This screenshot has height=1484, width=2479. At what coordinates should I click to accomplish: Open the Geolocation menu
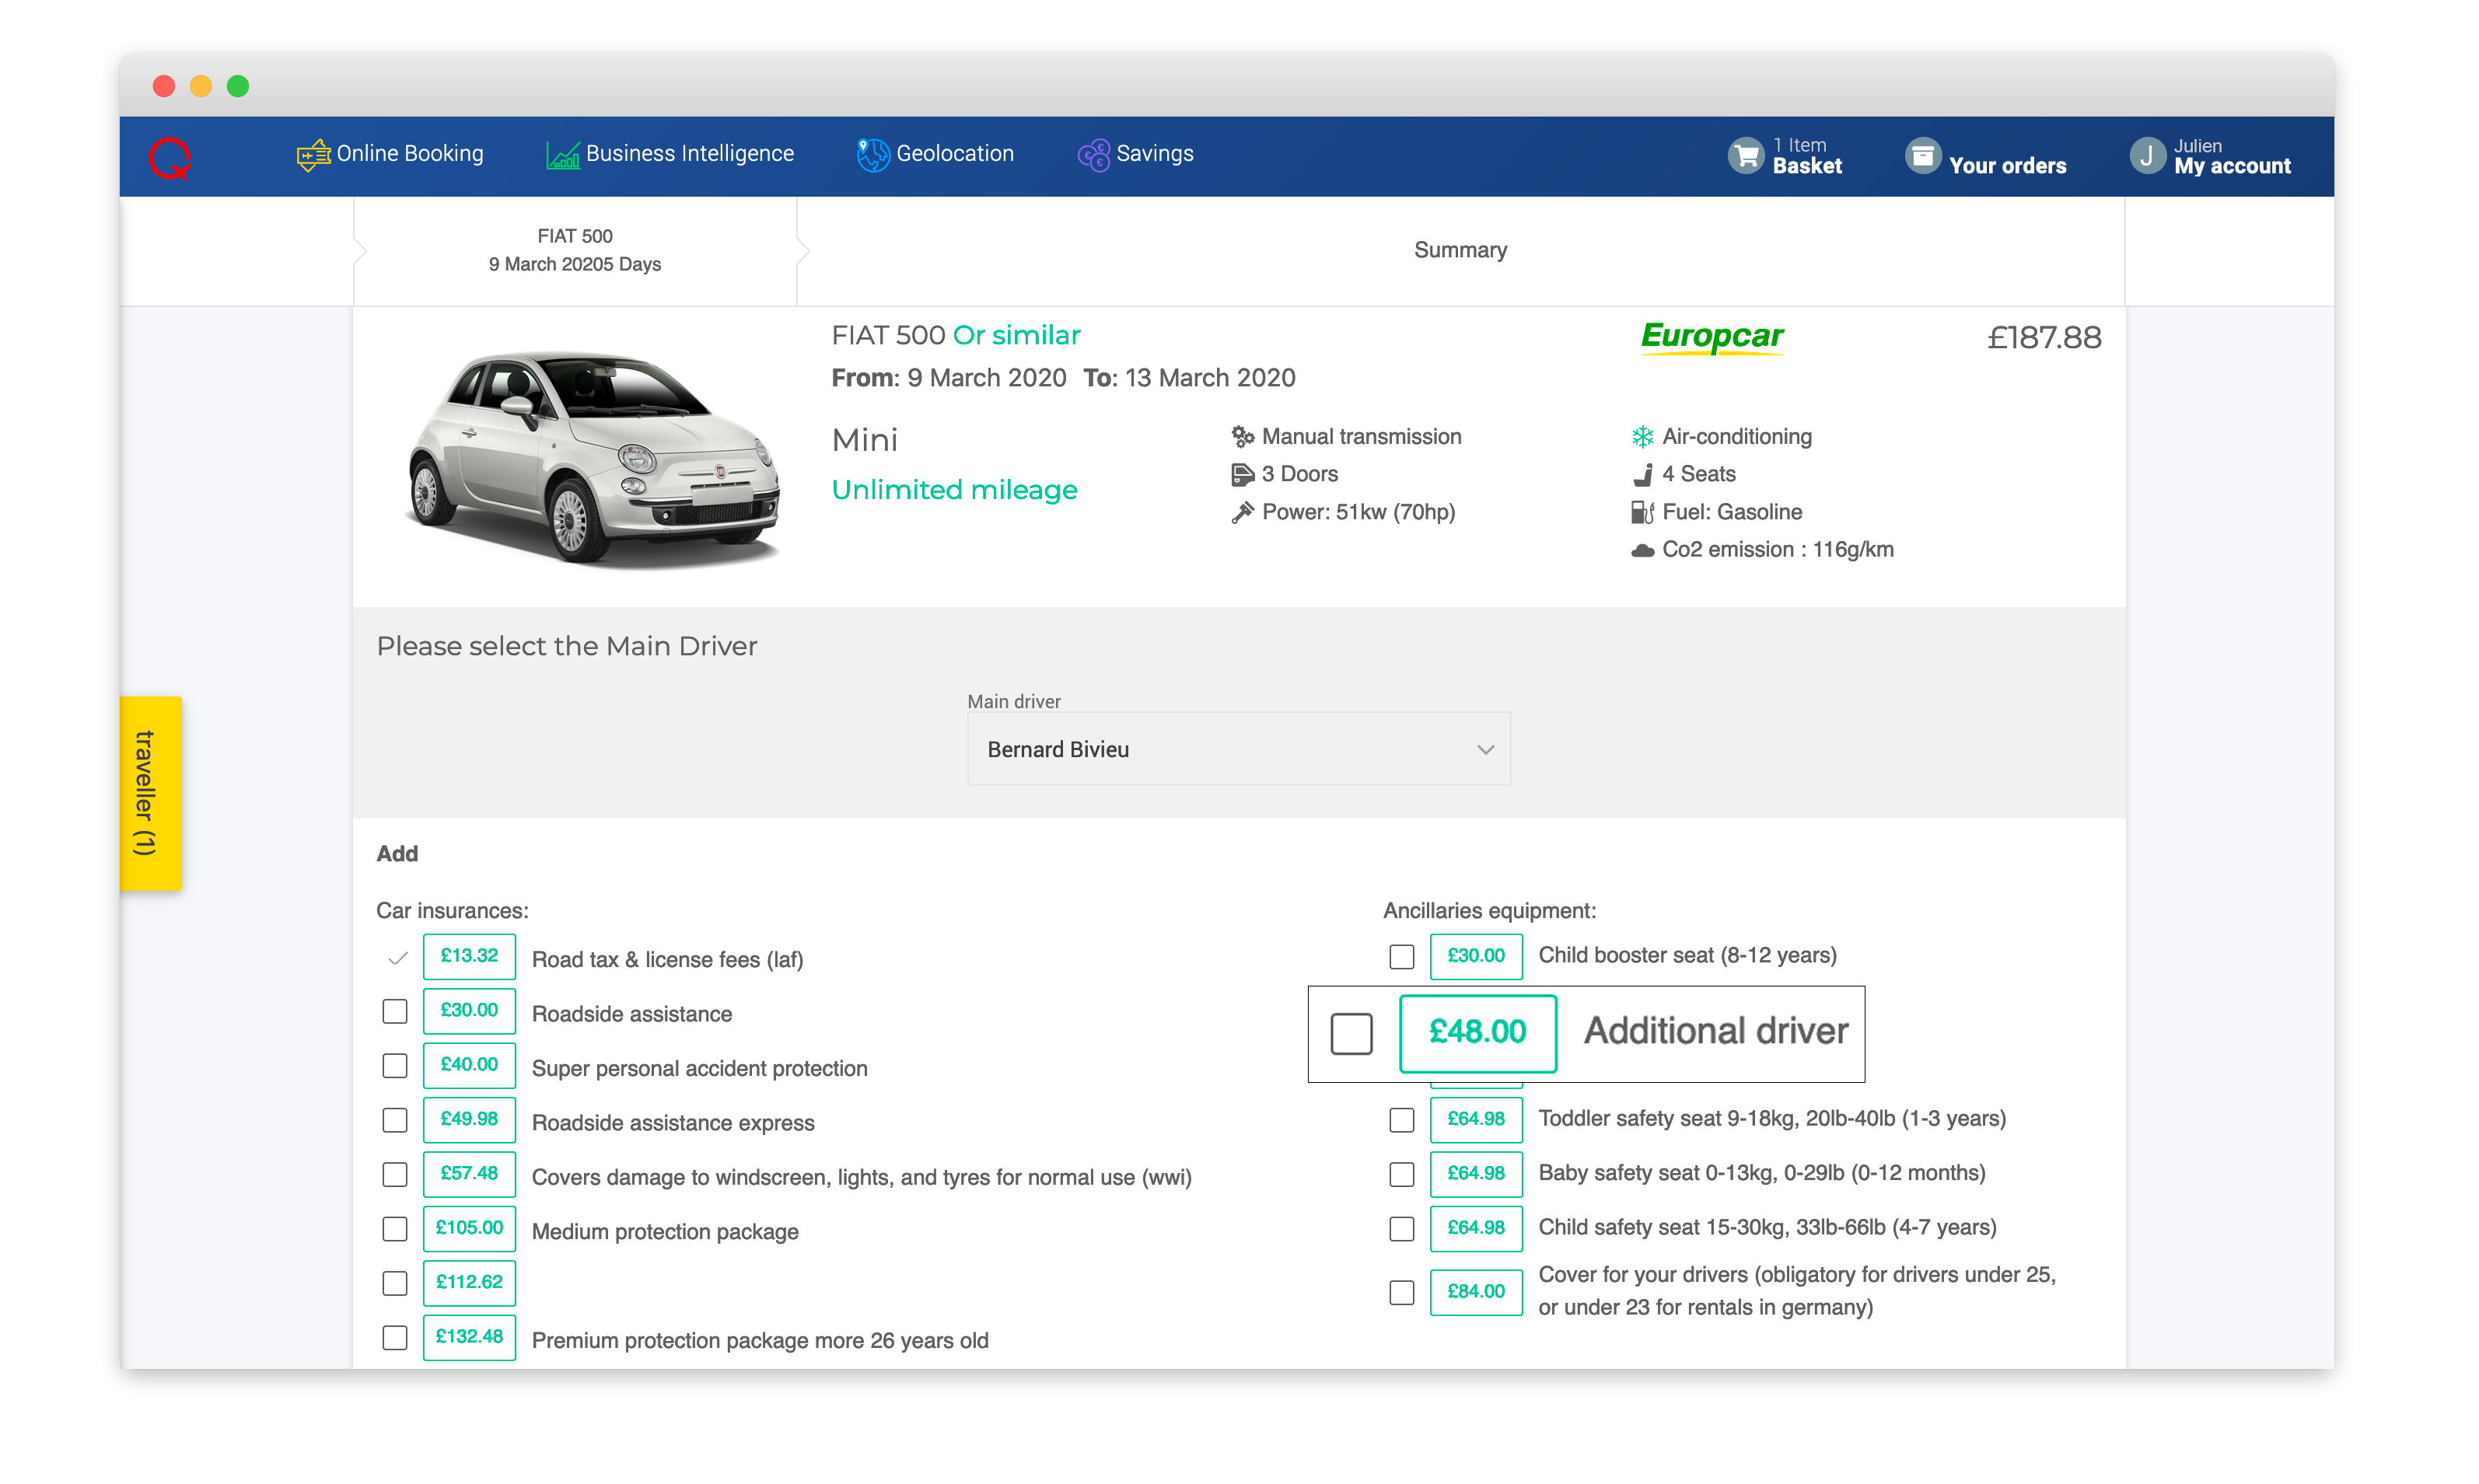point(934,154)
